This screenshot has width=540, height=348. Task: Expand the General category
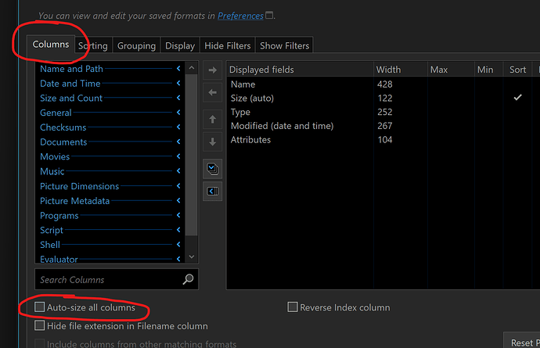point(110,113)
